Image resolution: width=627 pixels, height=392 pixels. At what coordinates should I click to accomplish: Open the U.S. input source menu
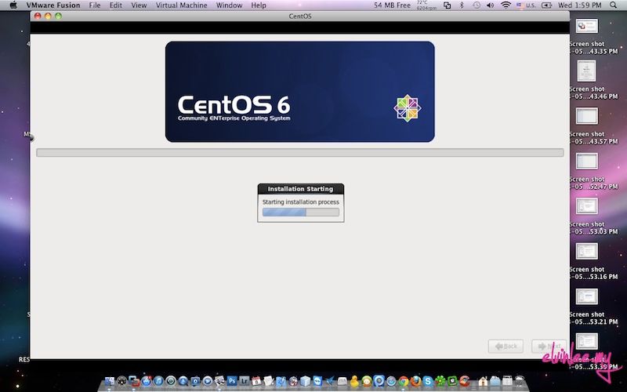tap(526, 5)
